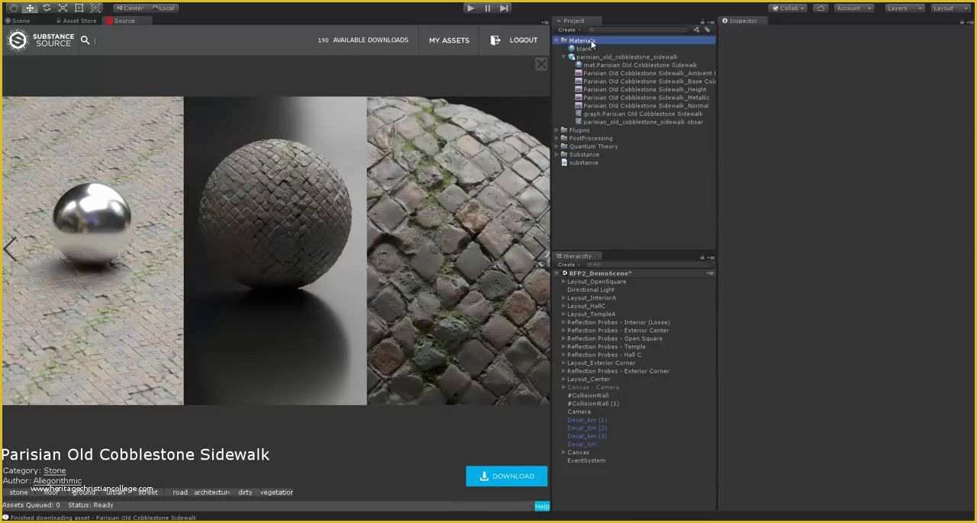
Task: Pause the editor with the Pause button
Action: [x=487, y=8]
